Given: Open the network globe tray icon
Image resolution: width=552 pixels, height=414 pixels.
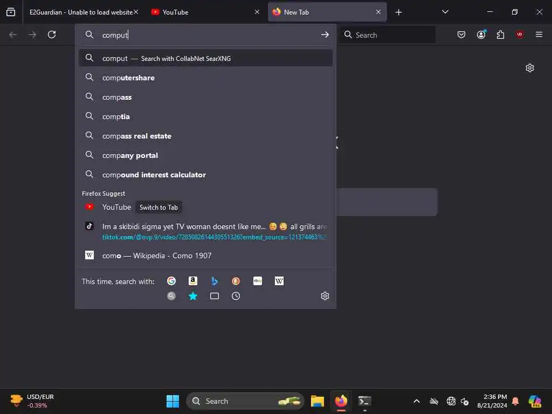Looking at the screenshot, I should 451,401.
